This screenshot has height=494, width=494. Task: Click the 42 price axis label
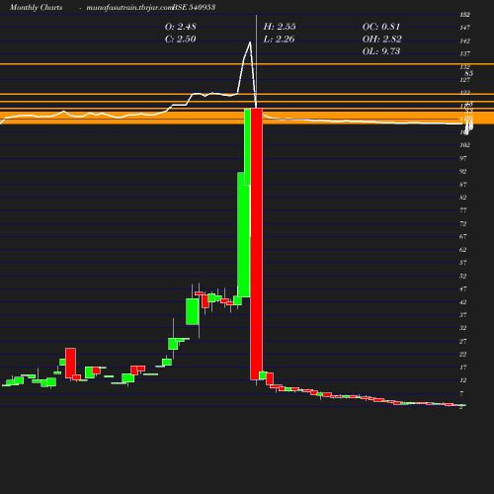[x=463, y=302]
